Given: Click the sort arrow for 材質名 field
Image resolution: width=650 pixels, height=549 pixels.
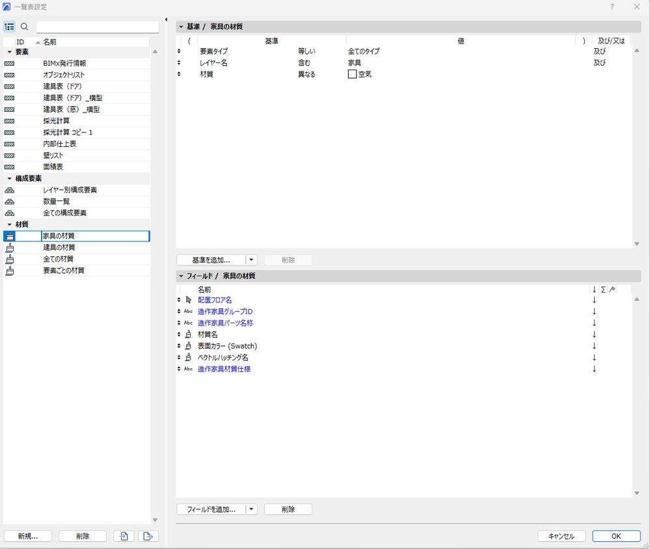Looking at the screenshot, I should pos(594,334).
